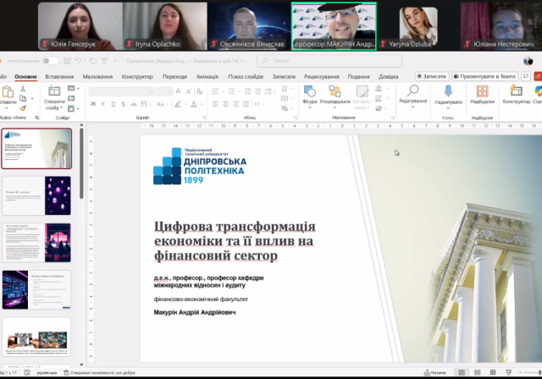Screen dimensions: 542x379
Task: Switch to reading view in status bar
Action: coord(493,372)
